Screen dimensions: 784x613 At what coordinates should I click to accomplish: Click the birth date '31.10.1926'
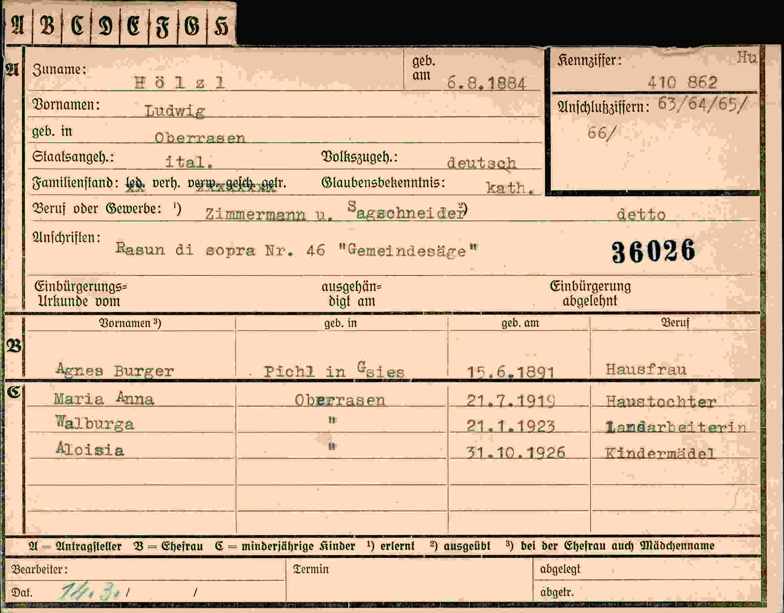click(x=516, y=453)
